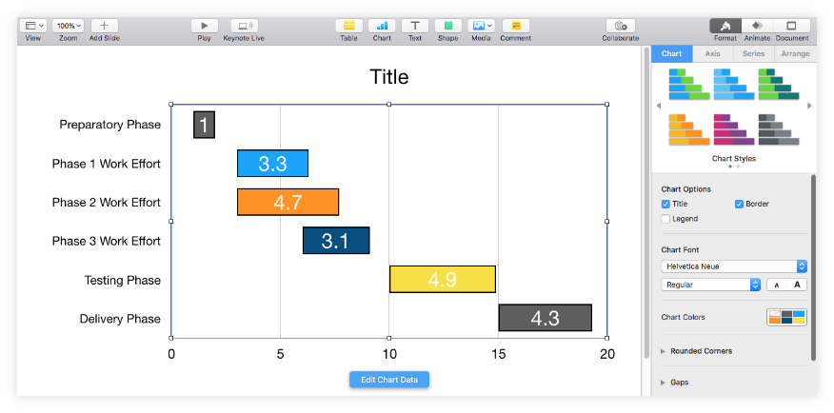
Task: Switch to the Series tab
Action: point(753,54)
